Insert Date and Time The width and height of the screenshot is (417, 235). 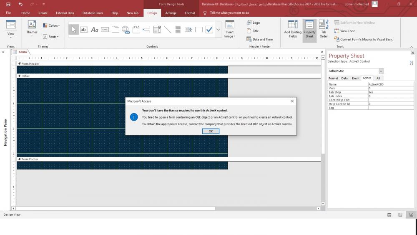coord(259,39)
